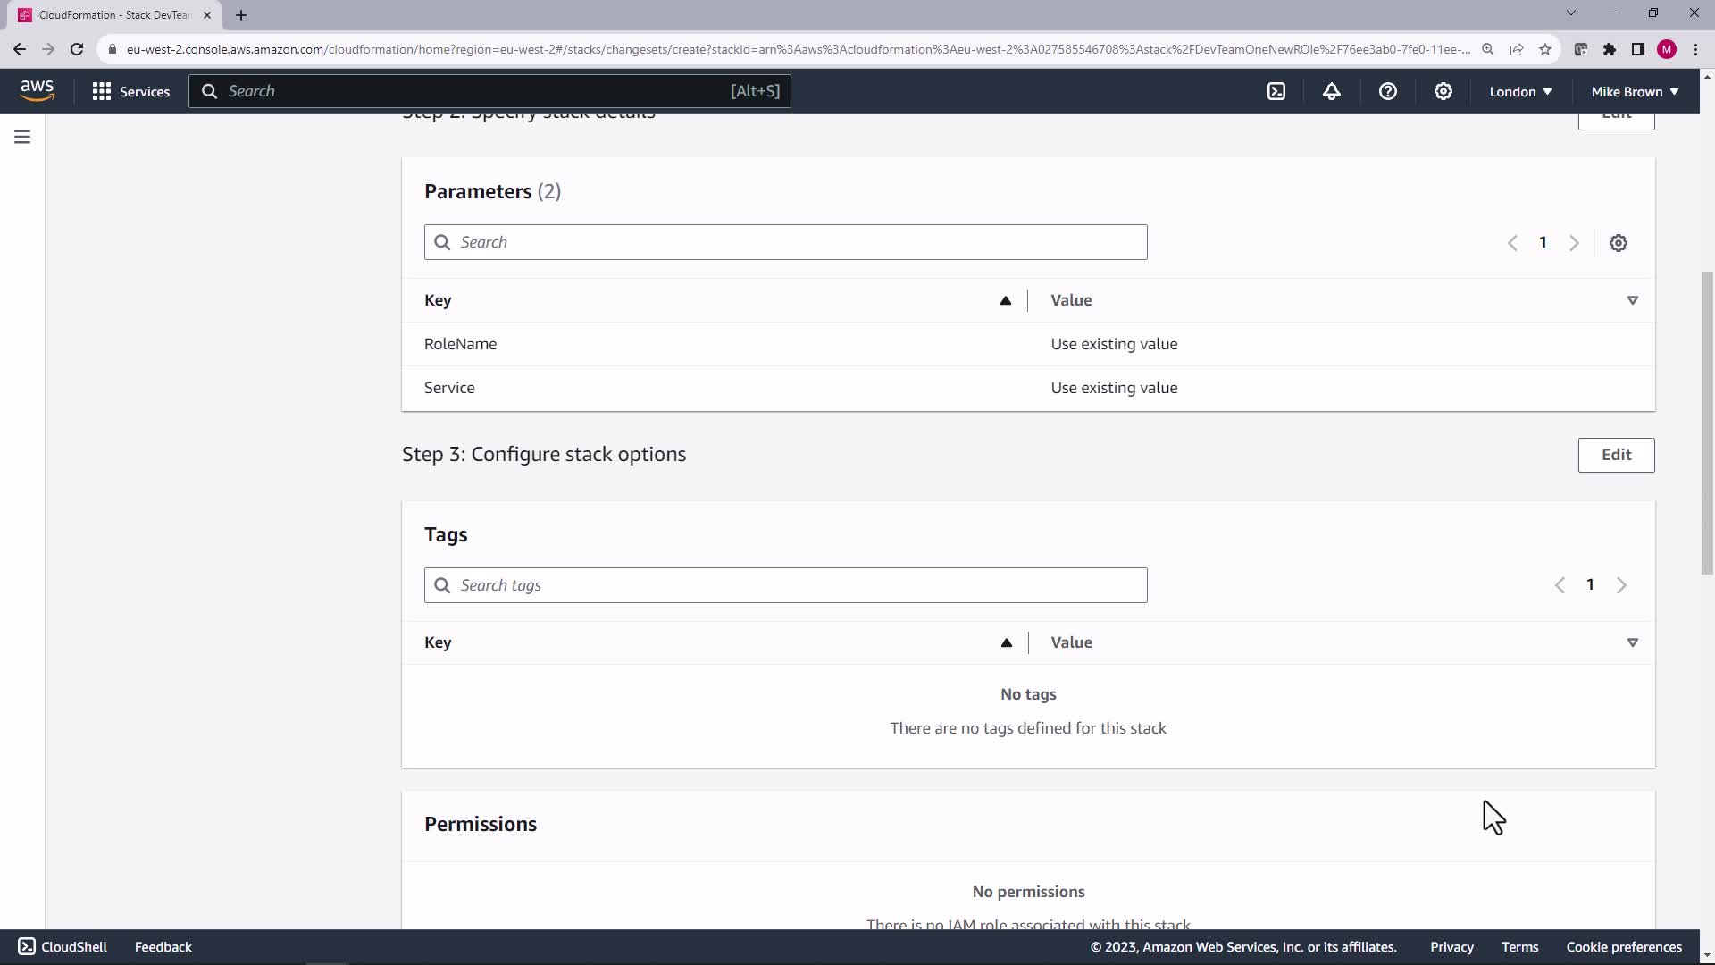Open the Feedback link in footer
Image resolution: width=1715 pixels, height=965 pixels.
point(163,946)
